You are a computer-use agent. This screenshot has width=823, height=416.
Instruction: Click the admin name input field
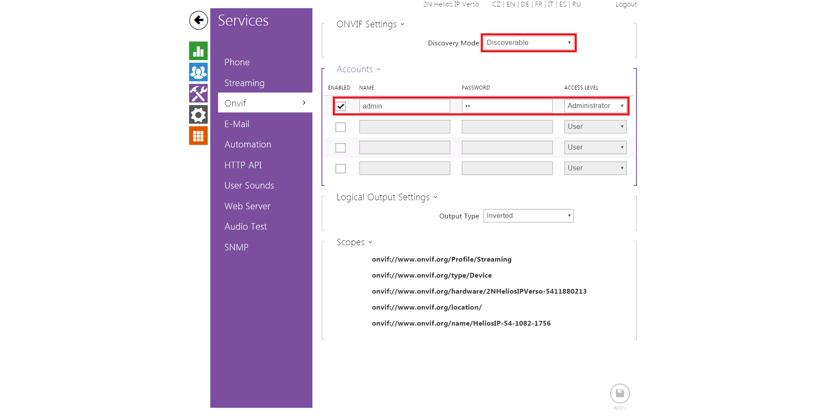(405, 106)
